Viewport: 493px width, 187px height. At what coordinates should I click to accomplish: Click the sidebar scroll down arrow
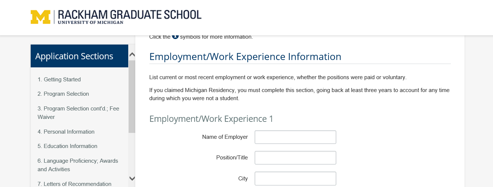click(x=132, y=179)
